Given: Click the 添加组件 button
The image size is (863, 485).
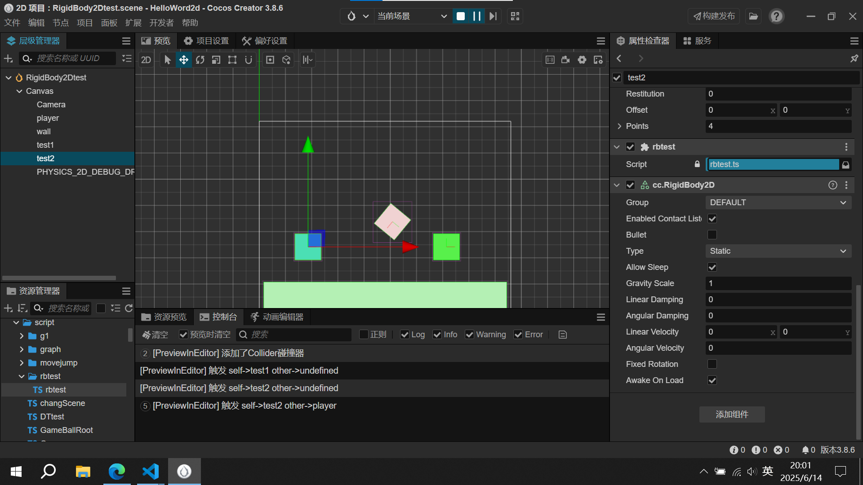Looking at the screenshot, I should 732,414.
